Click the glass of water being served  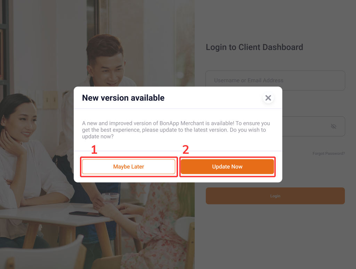[x=111, y=199]
